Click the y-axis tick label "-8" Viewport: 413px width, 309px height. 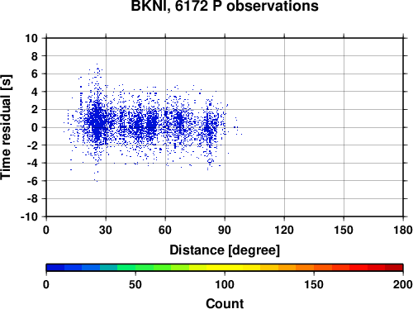click(32, 199)
